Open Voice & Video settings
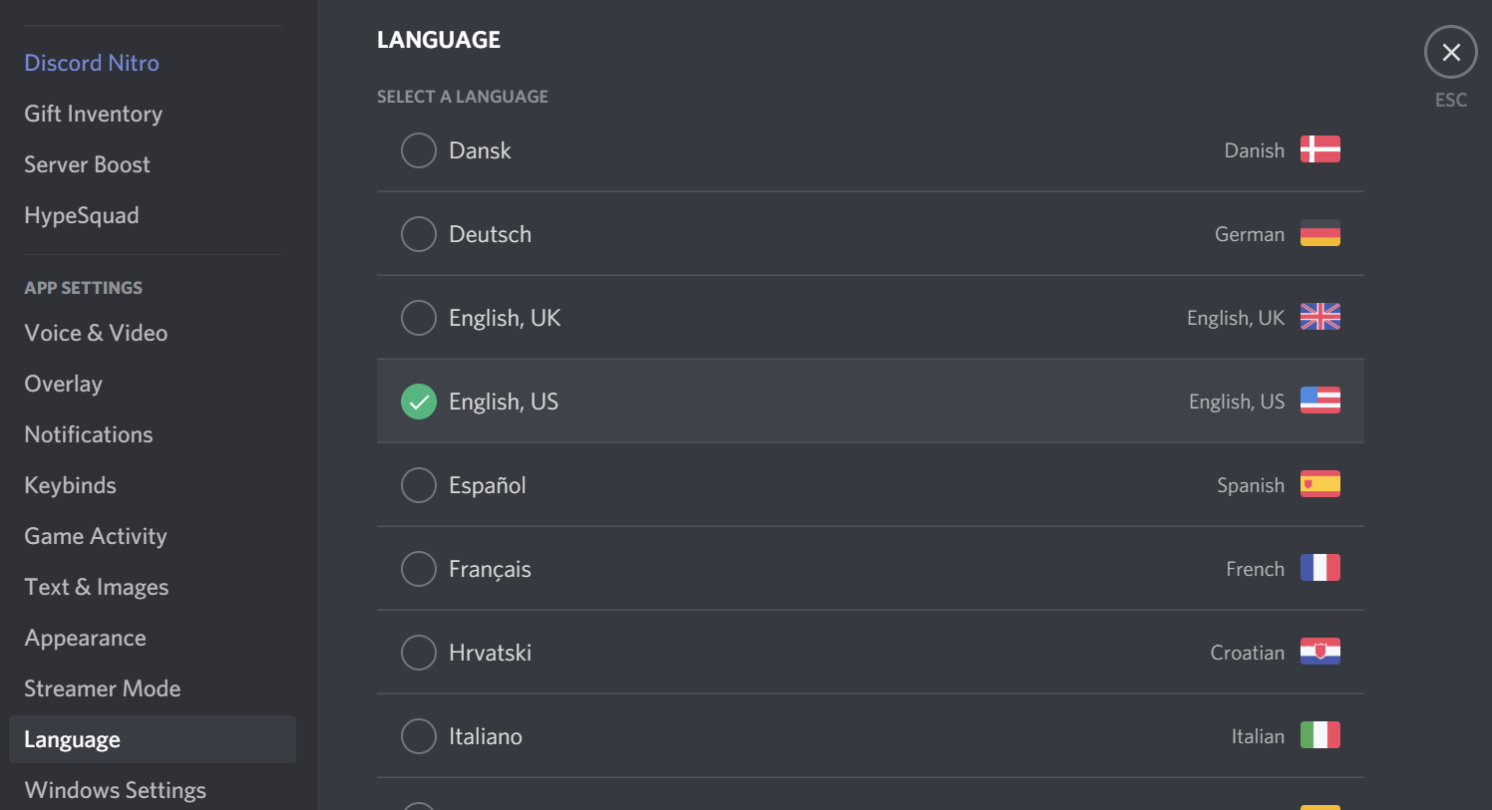Viewport: 1492px width, 810px height. pyautogui.click(x=96, y=333)
